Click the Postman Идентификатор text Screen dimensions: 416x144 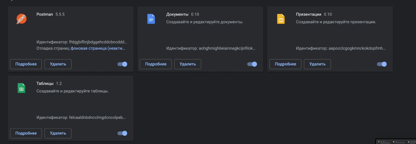[x=82, y=42]
